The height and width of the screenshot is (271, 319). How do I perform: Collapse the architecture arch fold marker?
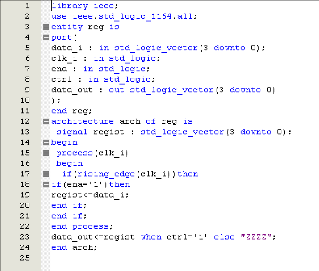point(46,122)
